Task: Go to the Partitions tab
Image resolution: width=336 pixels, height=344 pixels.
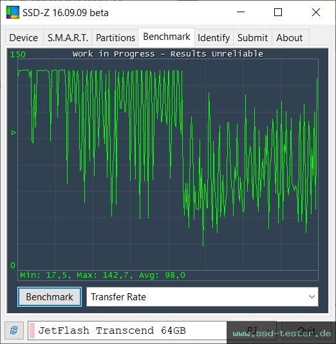Action: click(115, 37)
